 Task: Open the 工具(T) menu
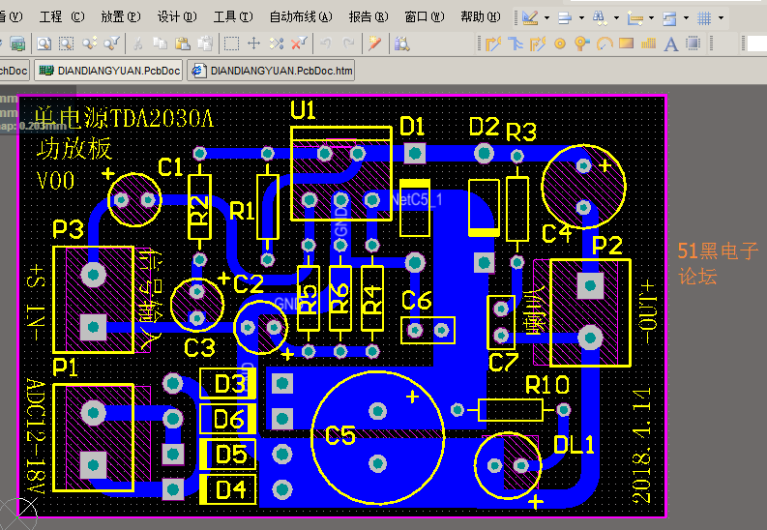pos(233,17)
